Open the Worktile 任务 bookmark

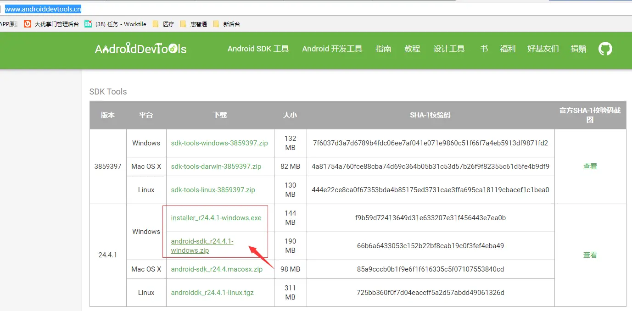tap(116, 24)
